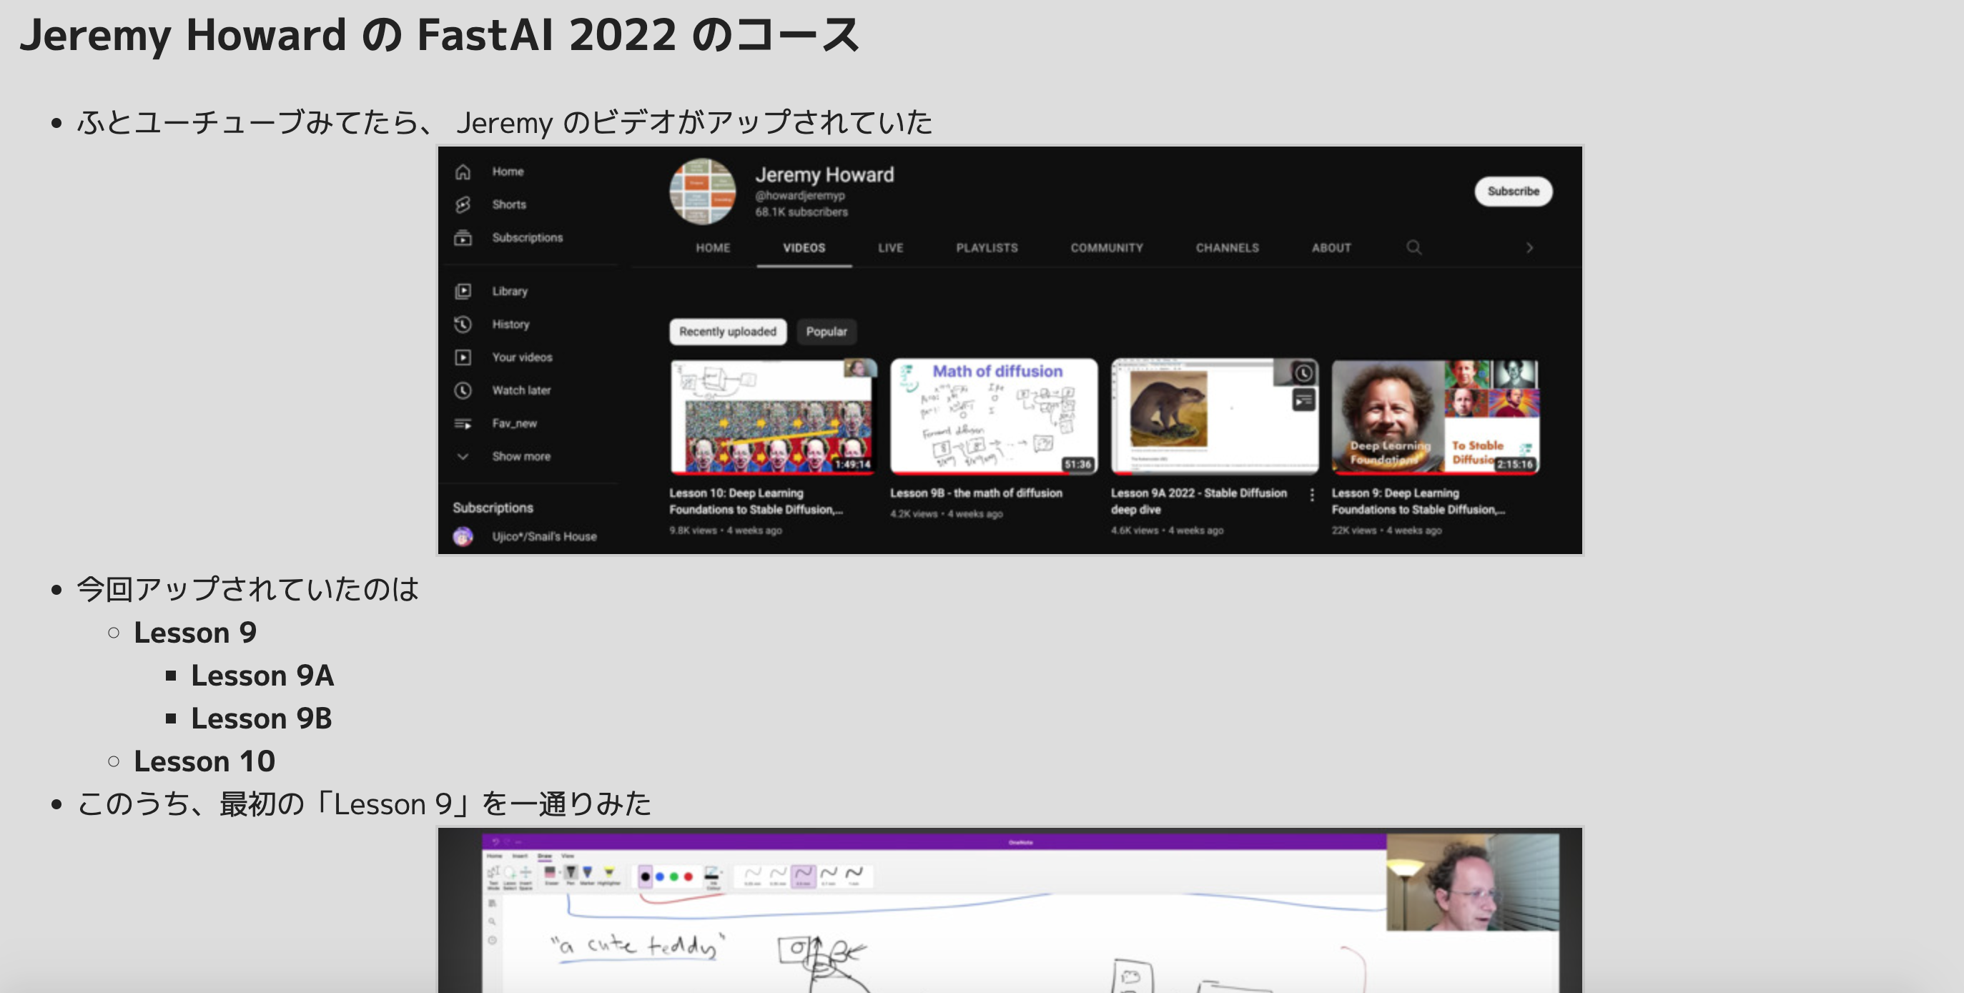Image resolution: width=1964 pixels, height=993 pixels.
Task: Select the Eraser tool
Action: (x=551, y=876)
